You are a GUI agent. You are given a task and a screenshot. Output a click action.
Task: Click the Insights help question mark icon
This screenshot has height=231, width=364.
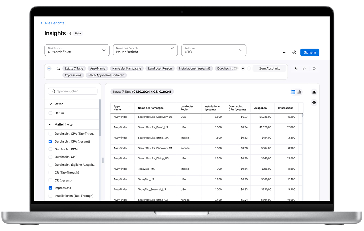click(x=69, y=33)
